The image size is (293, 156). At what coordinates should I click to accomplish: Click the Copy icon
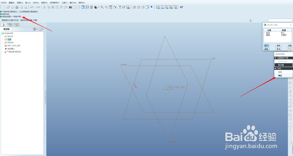[49, 7]
